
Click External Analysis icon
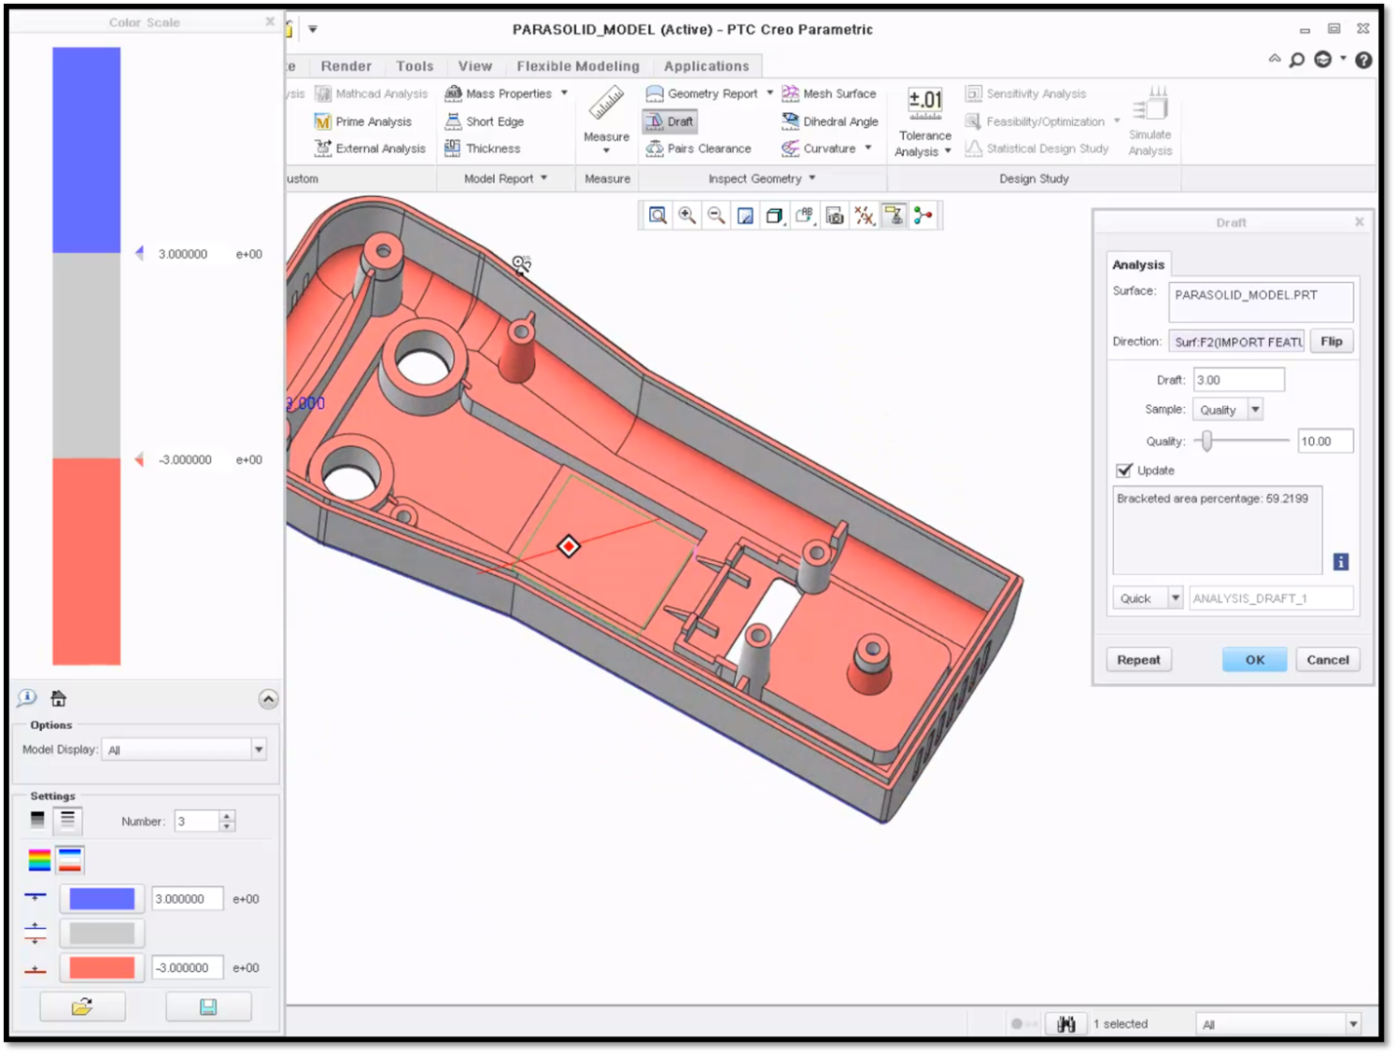point(323,148)
